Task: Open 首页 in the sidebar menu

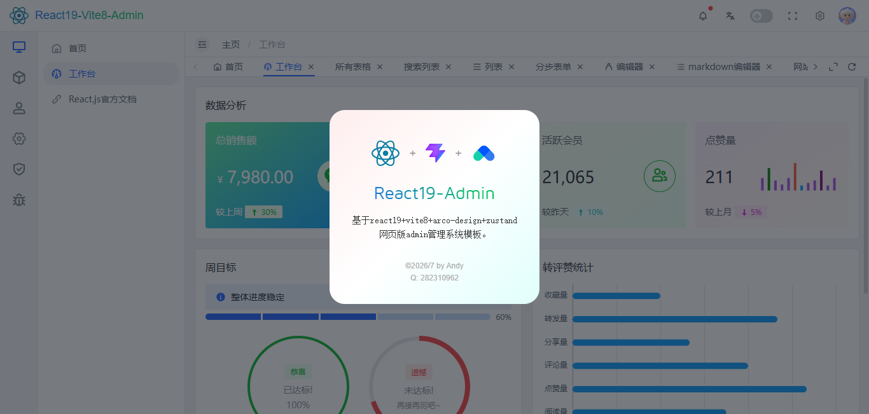Action: click(x=111, y=48)
